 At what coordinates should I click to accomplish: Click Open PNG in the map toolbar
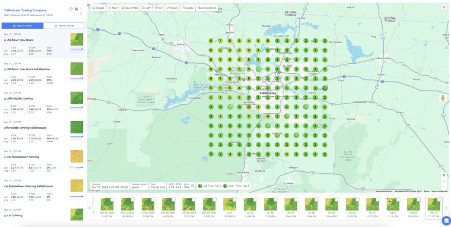(x=130, y=8)
